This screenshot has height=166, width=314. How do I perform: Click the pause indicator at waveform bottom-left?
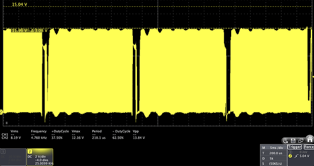pyautogui.click(x=7, y=123)
